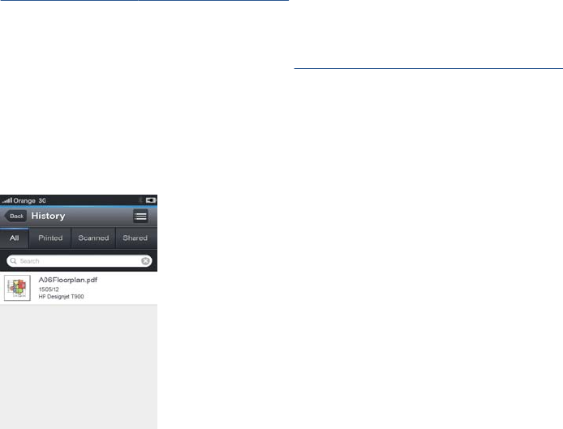Clear the search field with X icon
This screenshot has height=429, width=563.
tap(145, 261)
